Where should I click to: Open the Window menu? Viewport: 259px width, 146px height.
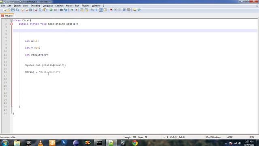96,6
